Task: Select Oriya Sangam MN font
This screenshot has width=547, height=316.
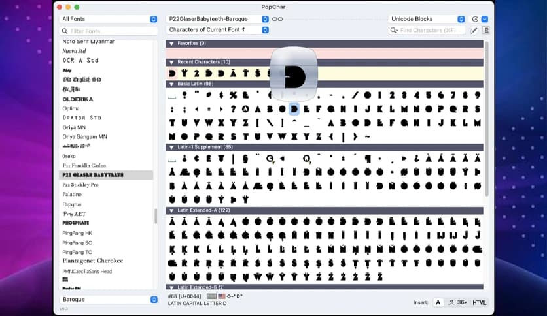Action: [x=85, y=136]
